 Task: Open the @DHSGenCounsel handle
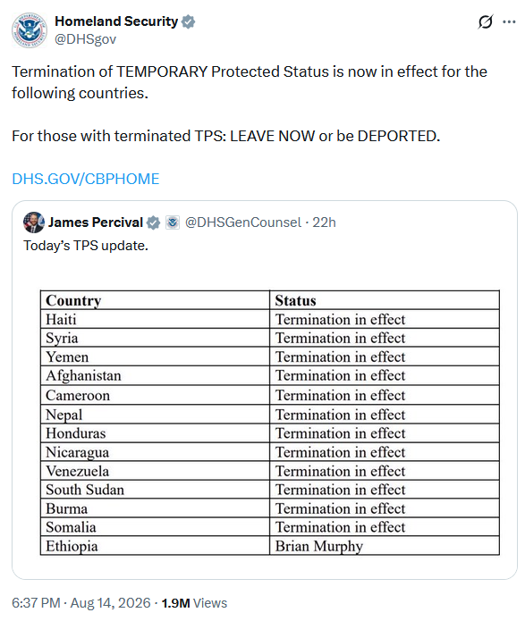243,222
